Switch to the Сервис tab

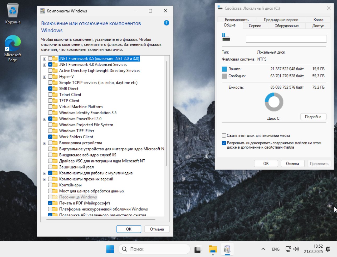coord(255,26)
